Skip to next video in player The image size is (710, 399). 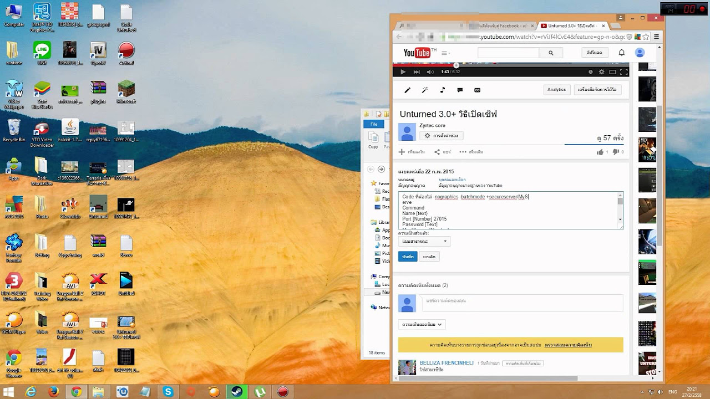[x=417, y=71]
